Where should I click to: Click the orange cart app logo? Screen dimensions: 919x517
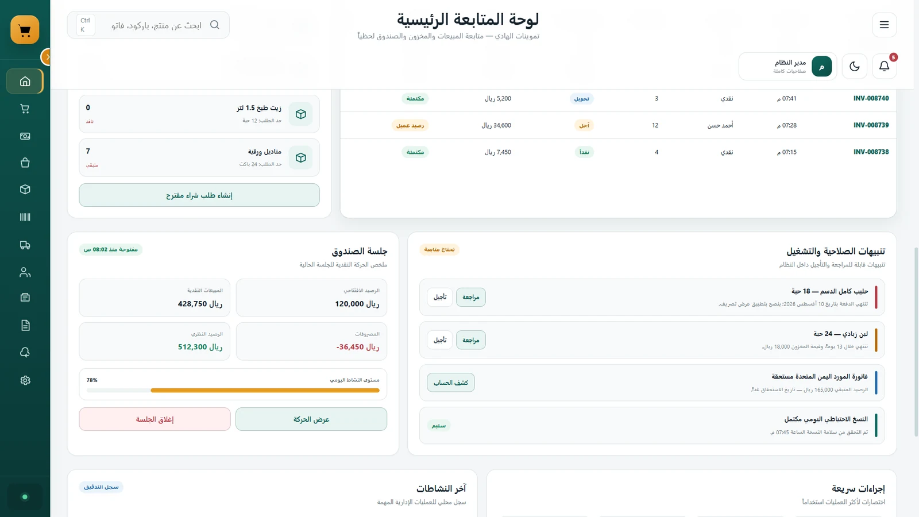[25, 30]
